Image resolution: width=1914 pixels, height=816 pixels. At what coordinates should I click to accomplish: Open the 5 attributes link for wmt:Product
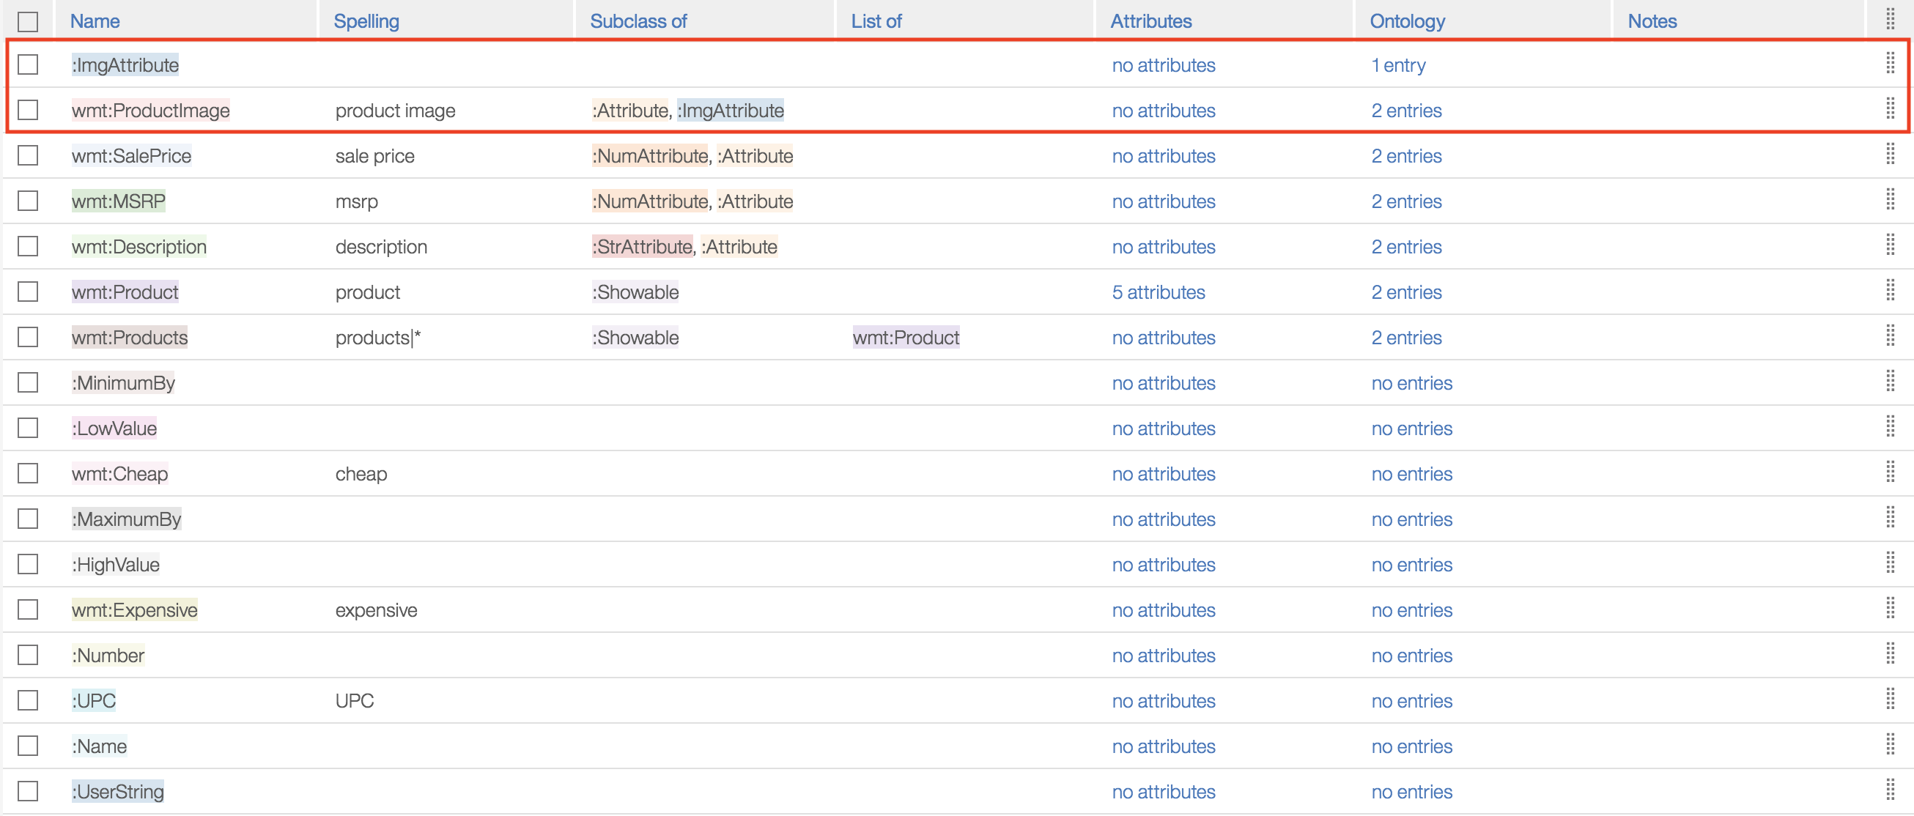1159,292
